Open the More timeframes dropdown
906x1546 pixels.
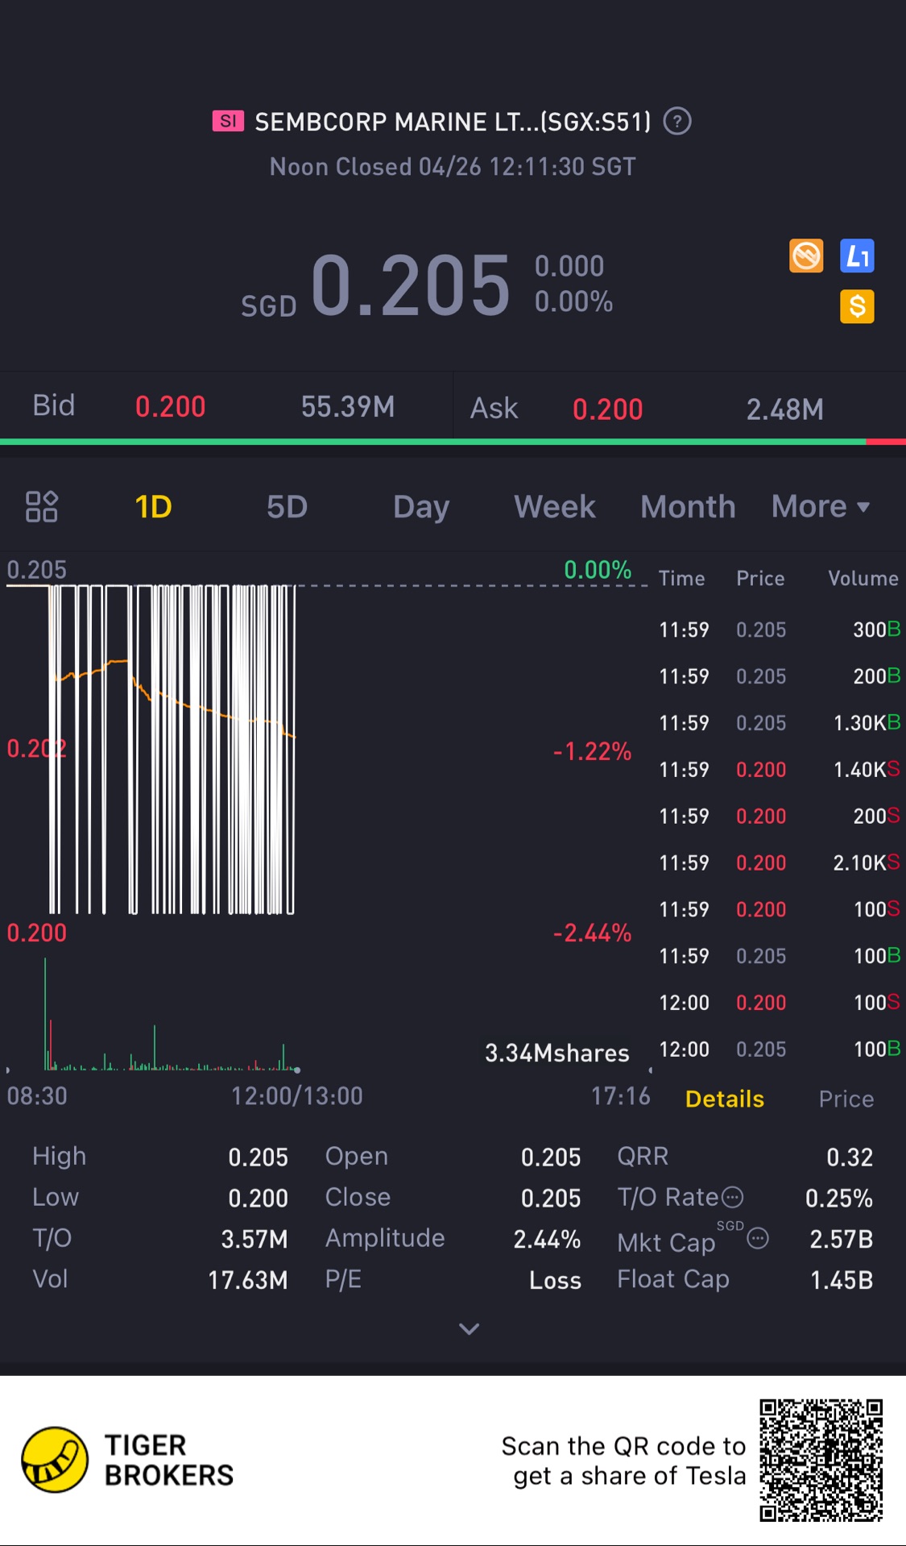[x=820, y=506]
